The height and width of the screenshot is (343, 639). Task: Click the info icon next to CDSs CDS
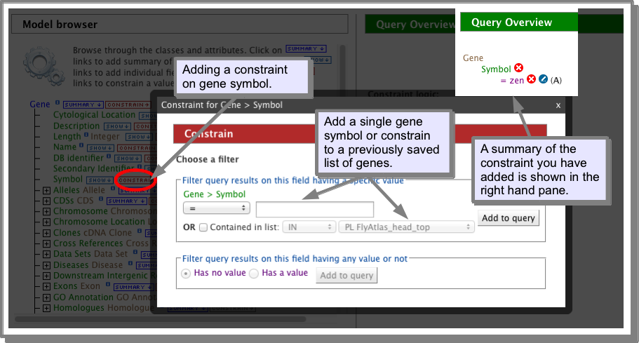(101, 199)
